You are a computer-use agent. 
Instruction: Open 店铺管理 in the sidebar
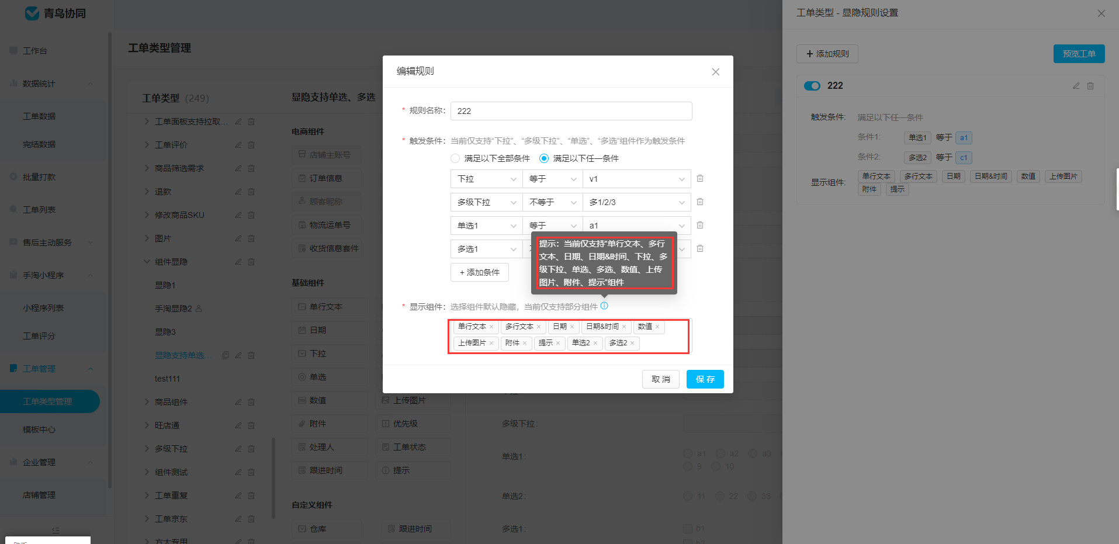39,495
